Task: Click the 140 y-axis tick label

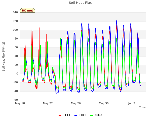Action: coord(15,12)
